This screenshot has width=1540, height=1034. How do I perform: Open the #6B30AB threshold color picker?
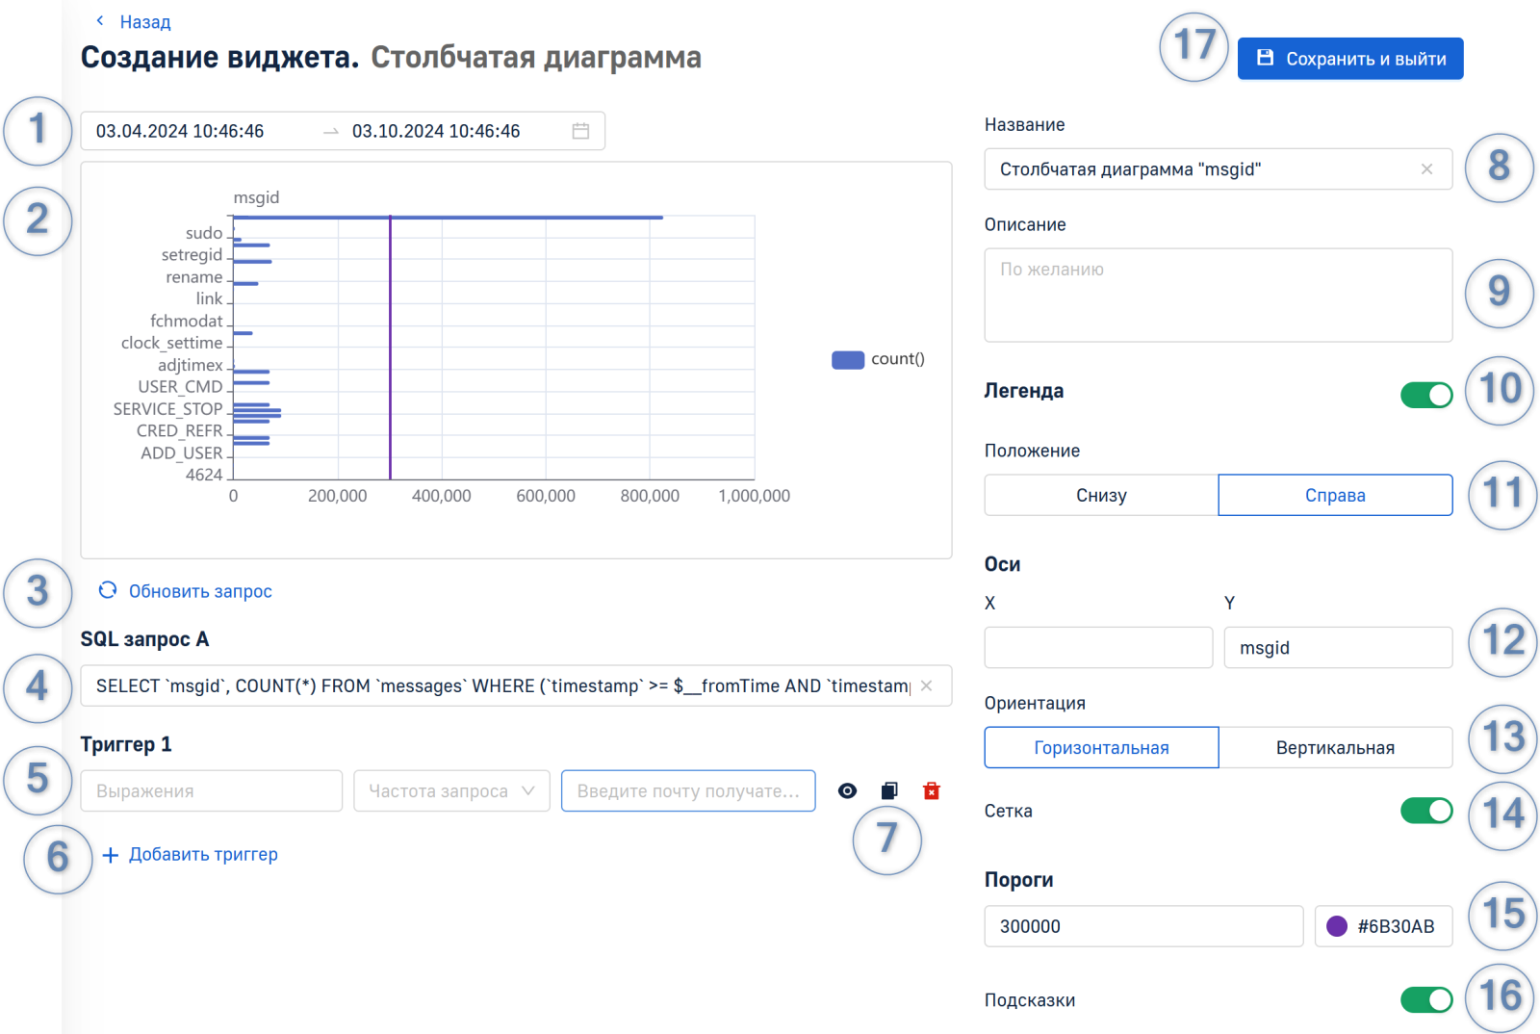pos(1383,926)
